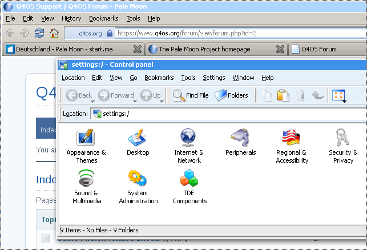Click the Pale Moon URL address field
367x250 pixels.
tap(241, 33)
